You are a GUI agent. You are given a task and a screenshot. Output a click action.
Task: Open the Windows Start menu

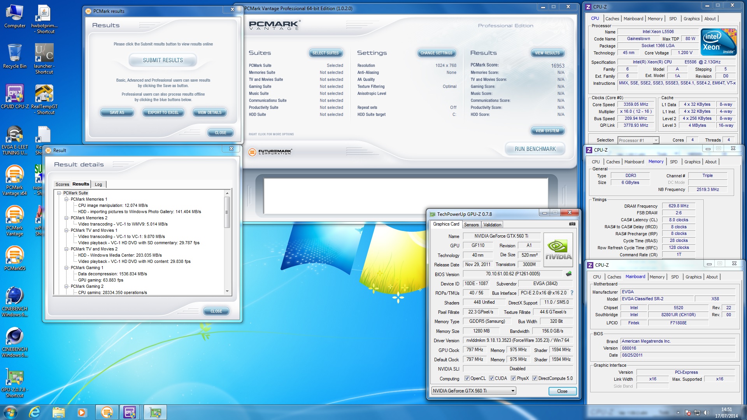pos(11,412)
